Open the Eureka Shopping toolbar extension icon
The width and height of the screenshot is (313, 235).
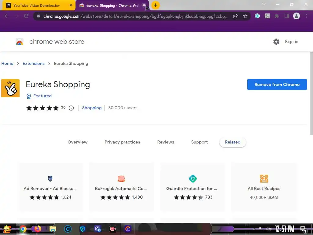coord(267,16)
